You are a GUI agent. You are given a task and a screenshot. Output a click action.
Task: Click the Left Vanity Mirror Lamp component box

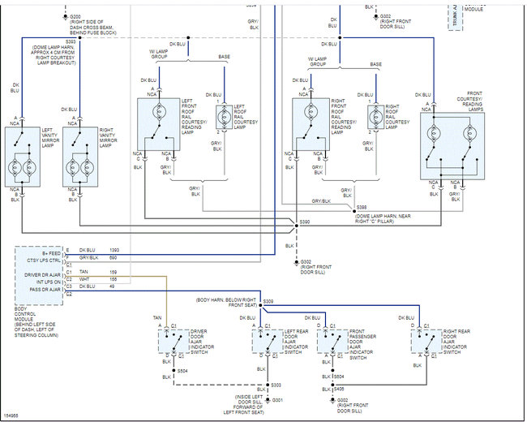(23, 157)
